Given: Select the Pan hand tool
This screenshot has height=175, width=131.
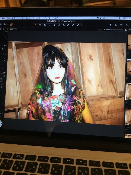Looking at the screenshot, I should (40, 25).
